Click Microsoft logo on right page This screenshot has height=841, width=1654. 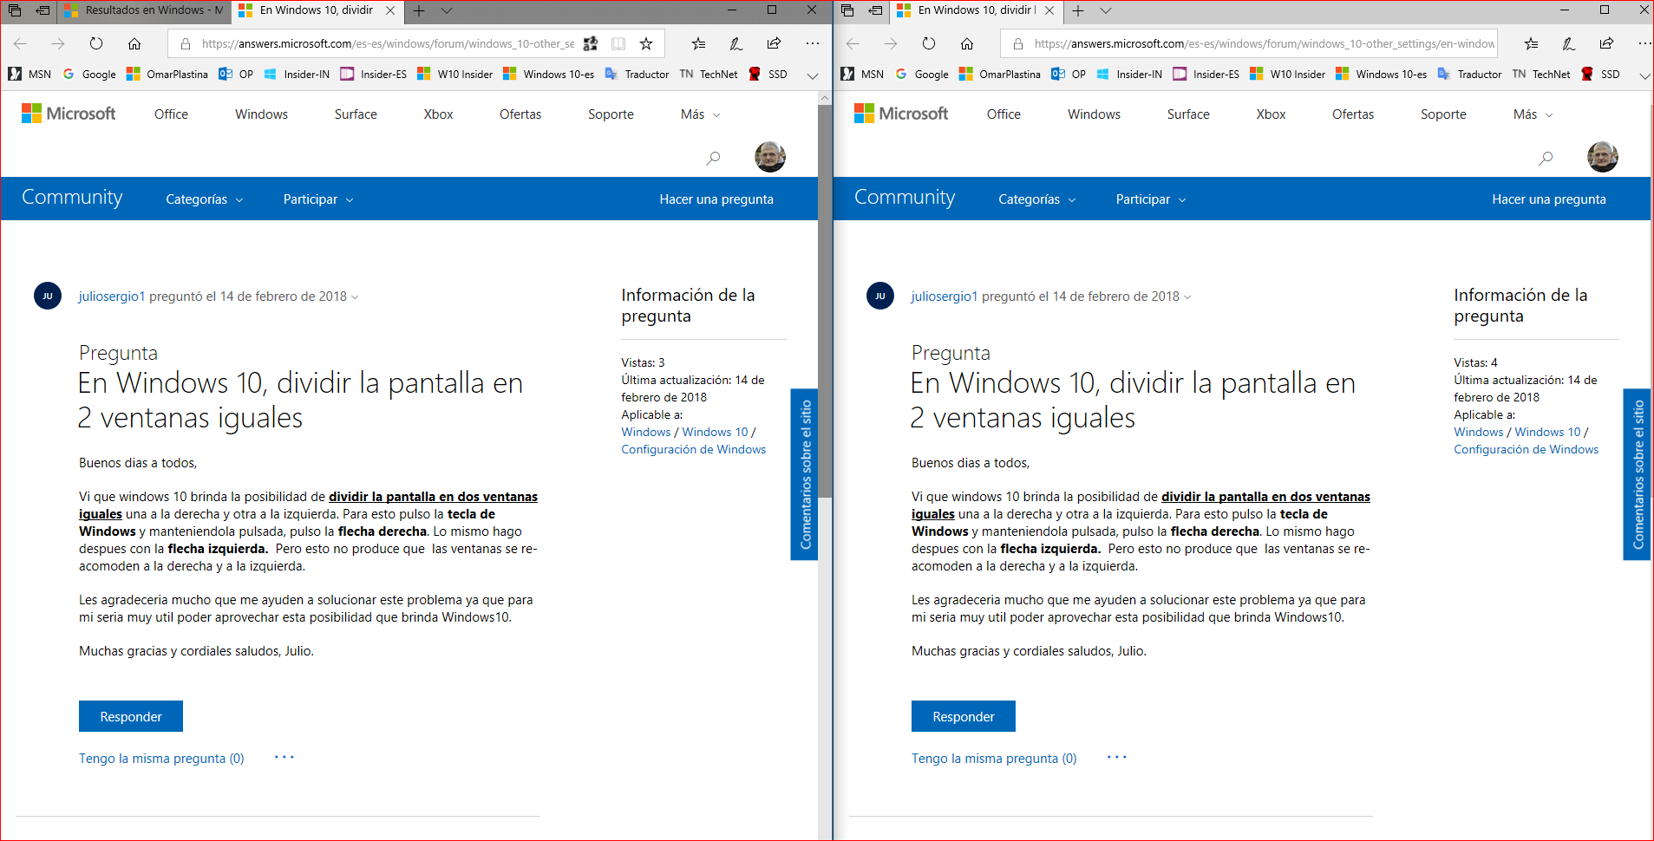pyautogui.click(x=901, y=114)
